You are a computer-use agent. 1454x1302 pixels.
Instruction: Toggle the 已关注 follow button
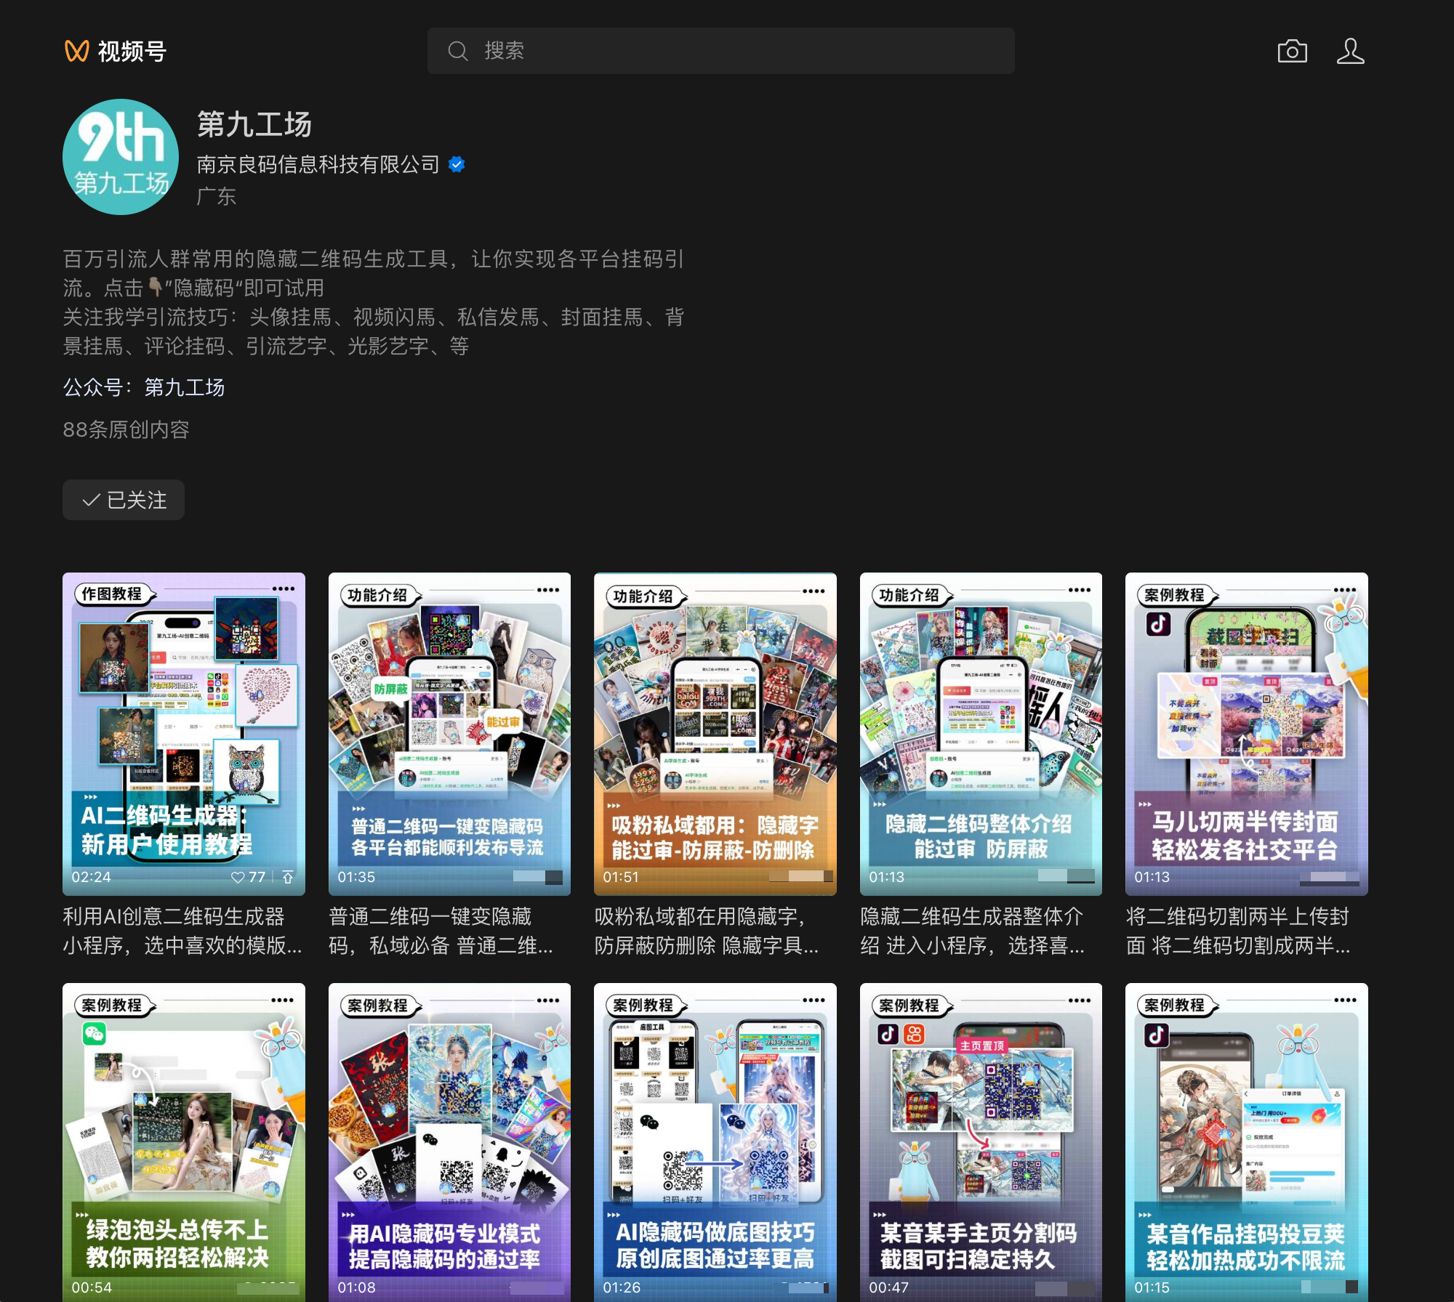coord(124,500)
